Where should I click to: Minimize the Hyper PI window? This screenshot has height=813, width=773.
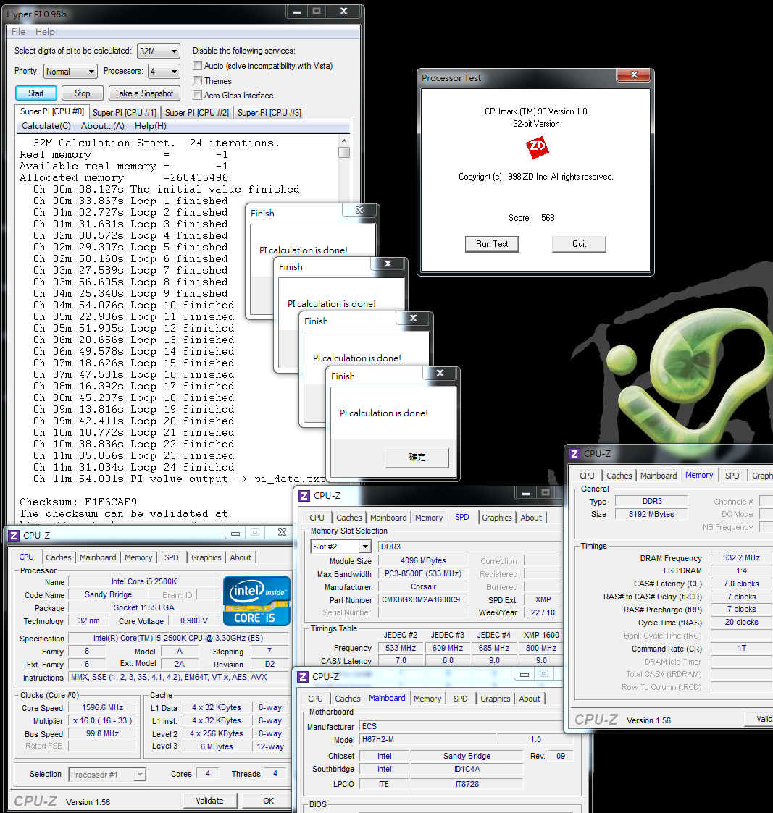(297, 11)
